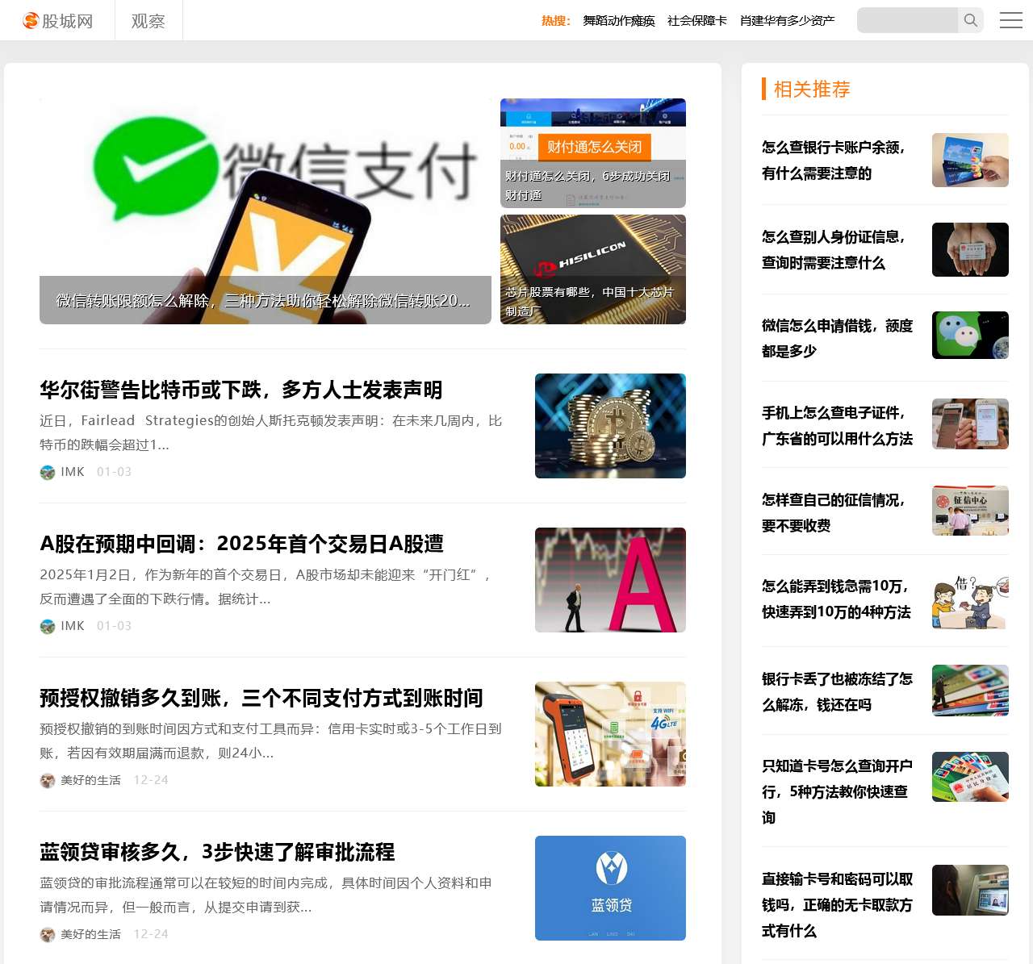Click the IMK avatar under the A股 article
The width and height of the screenshot is (1033, 964).
[x=48, y=626]
